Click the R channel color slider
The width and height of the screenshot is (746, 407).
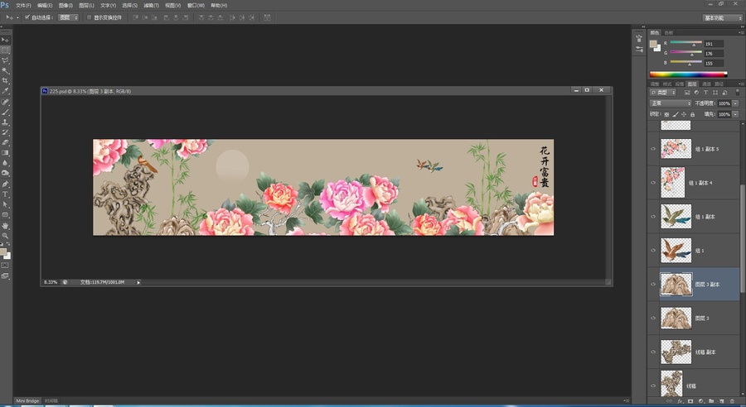click(x=685, y=43)
